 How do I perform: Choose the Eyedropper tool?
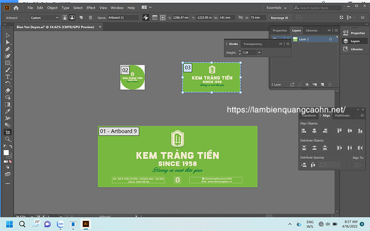coord(8,111)
